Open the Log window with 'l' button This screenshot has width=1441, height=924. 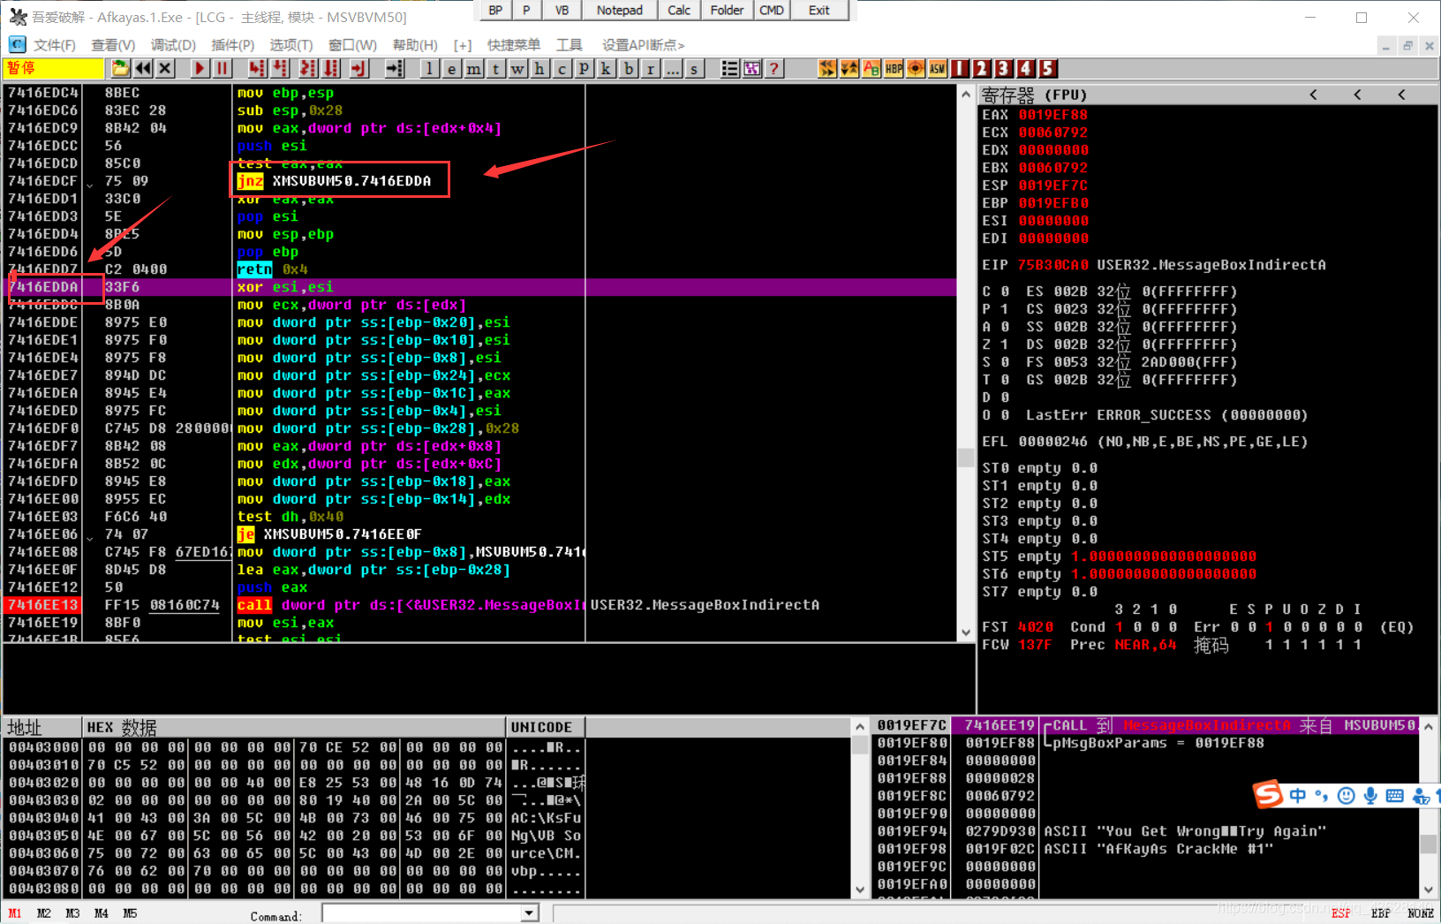click(x=429, y=68)
